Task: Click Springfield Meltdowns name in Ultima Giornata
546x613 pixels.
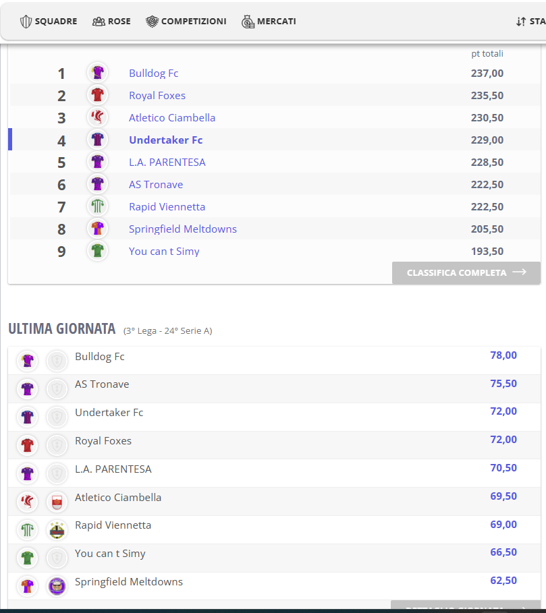Action: [x=129, y=582]
